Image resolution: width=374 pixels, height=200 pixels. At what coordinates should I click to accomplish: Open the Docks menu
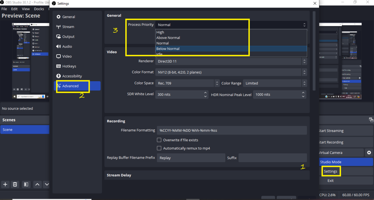click(39, 9)
